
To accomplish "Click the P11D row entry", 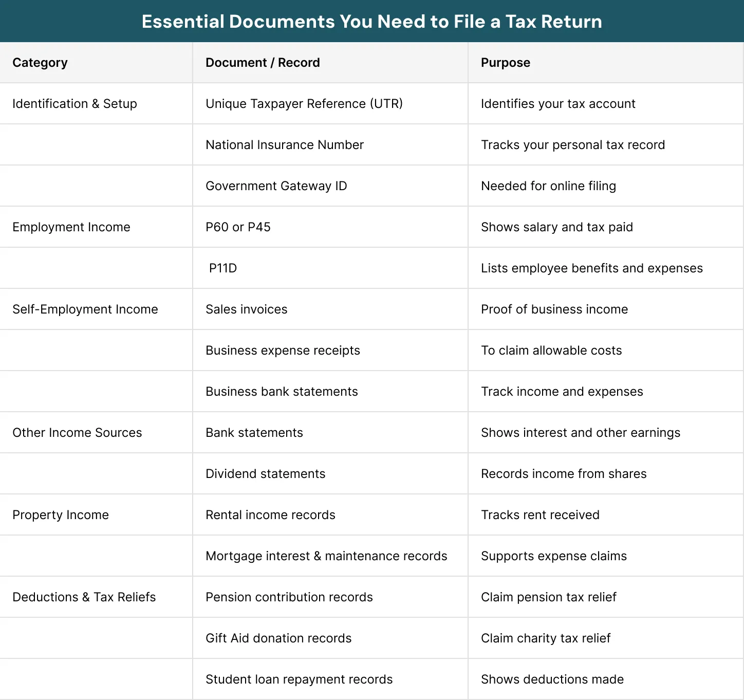I will pos(222,268).
